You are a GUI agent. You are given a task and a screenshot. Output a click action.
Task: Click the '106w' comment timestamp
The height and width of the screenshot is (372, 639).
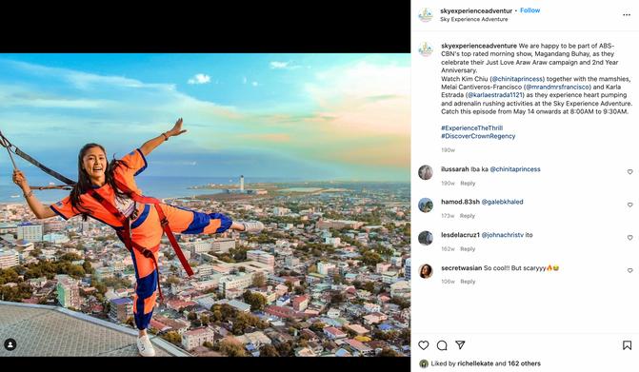pos(448,282)
